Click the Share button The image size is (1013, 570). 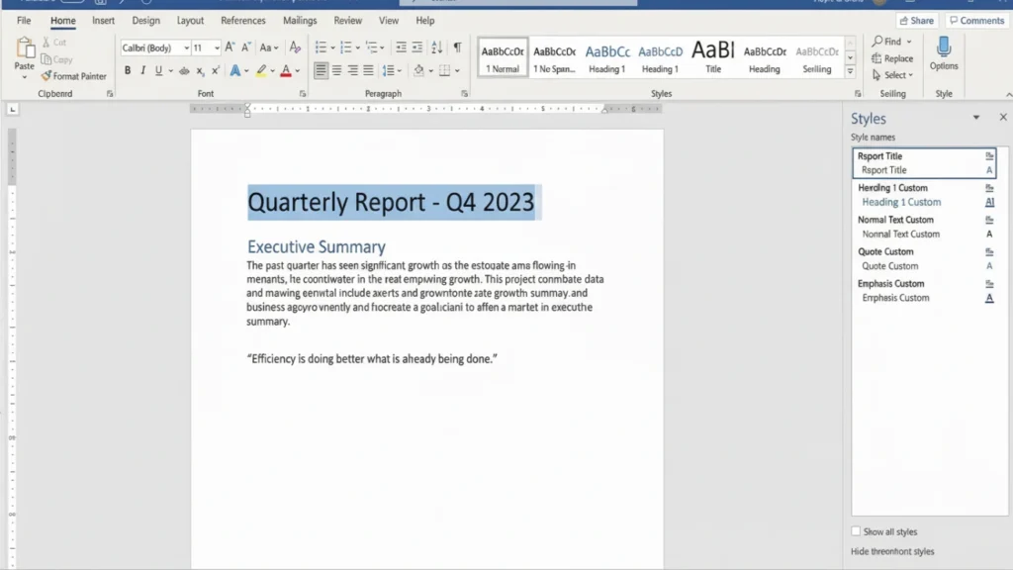pos(915,19)
